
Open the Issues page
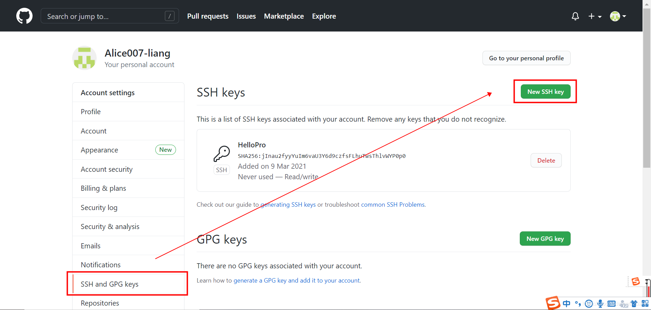(246, 16)
